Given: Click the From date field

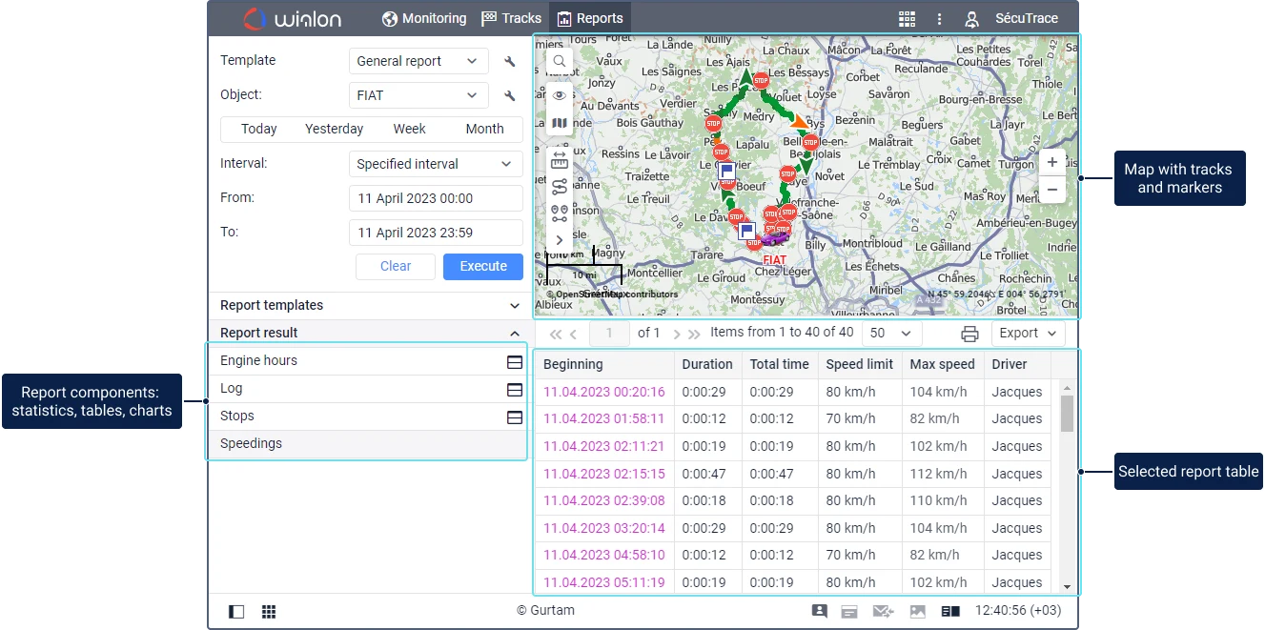Looking at the screenshot, I should [436, 198].
